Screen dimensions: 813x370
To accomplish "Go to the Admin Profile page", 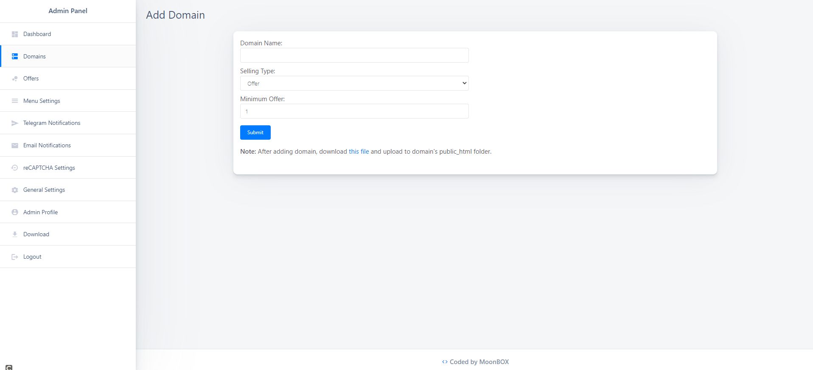I will (40, 212).
